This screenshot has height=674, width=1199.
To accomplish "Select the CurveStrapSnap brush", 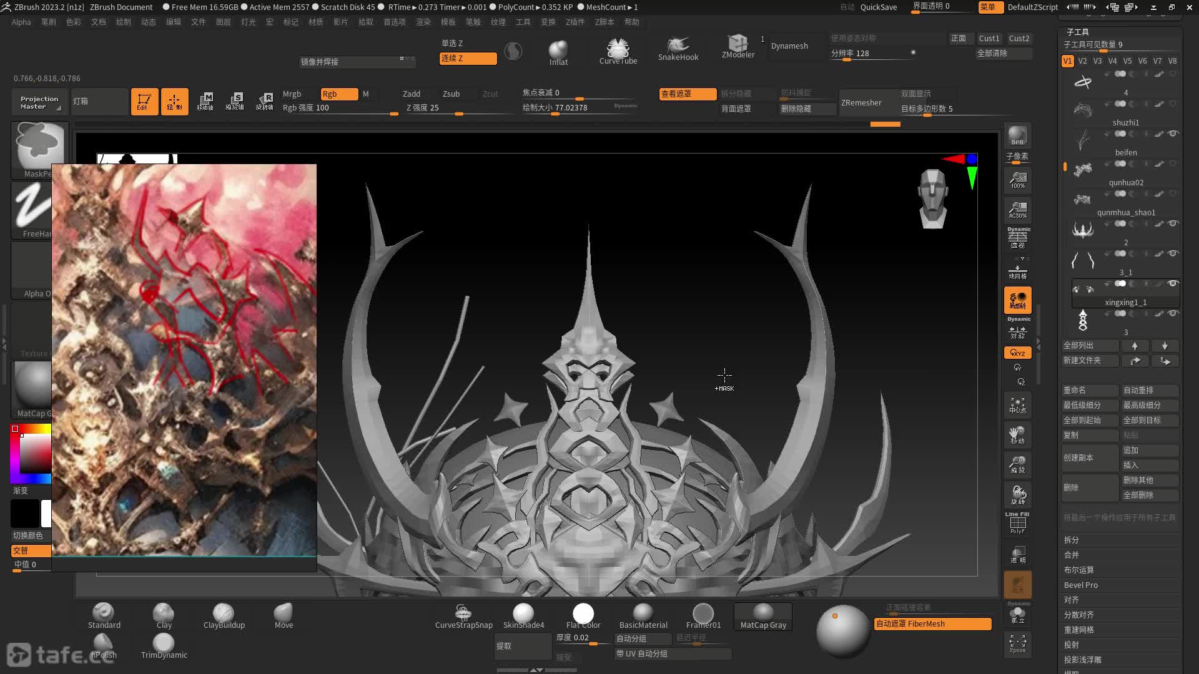I will [x=463, y=616].
